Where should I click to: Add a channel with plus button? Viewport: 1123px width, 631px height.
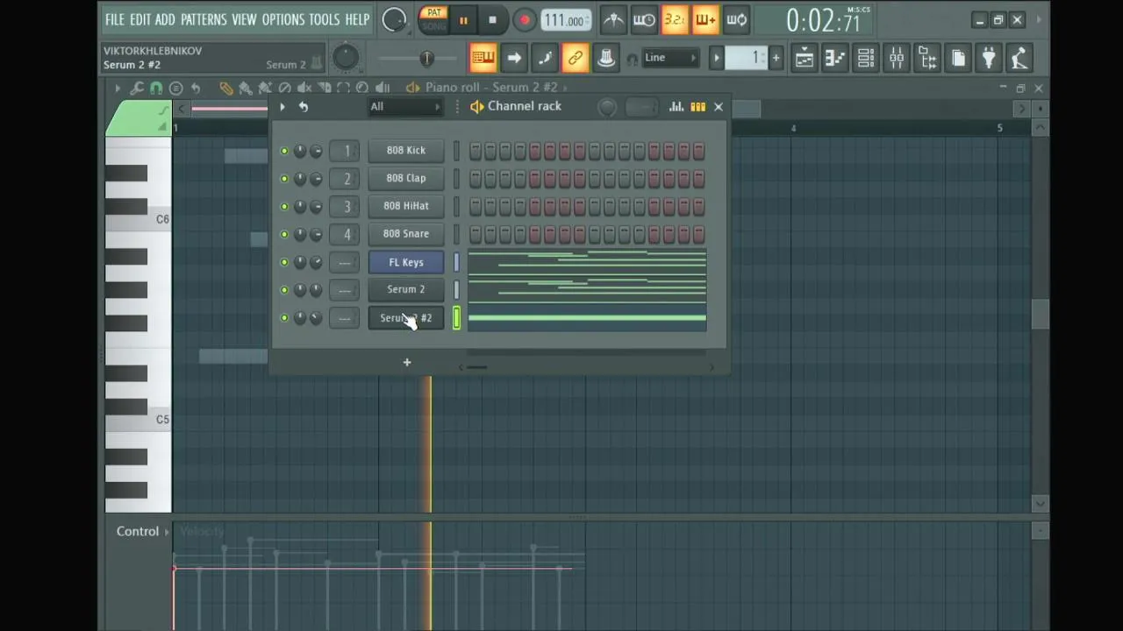click(x=407, y=363)
